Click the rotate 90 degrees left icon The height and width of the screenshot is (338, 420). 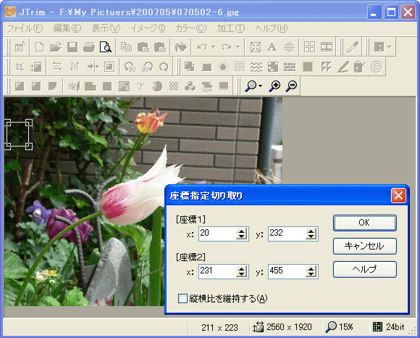(130, 67)
